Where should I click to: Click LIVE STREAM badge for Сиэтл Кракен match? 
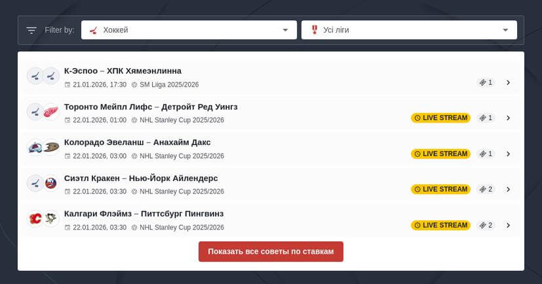pyautogui.click(x=440, y=189)
